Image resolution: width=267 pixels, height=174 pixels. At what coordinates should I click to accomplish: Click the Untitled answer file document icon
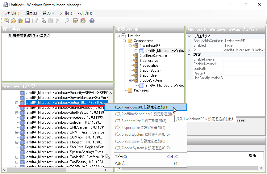(124, 36)
